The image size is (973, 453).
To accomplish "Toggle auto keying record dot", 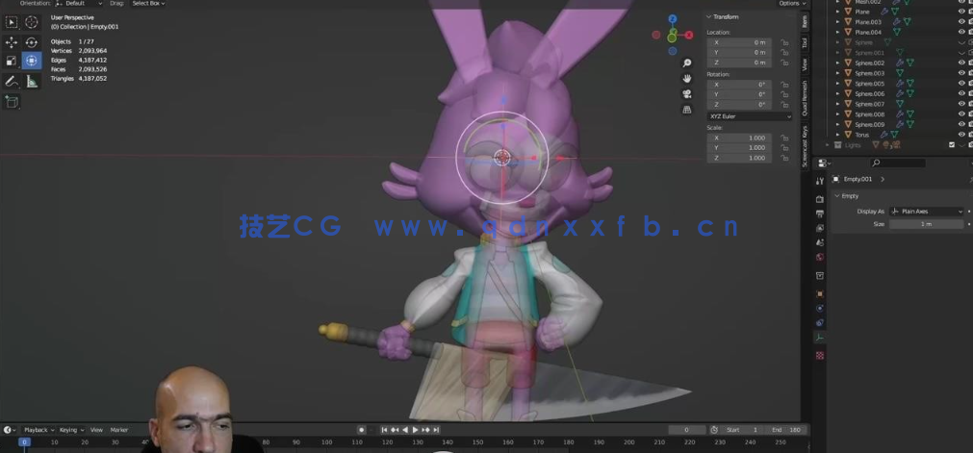I will tap(361, 429).
